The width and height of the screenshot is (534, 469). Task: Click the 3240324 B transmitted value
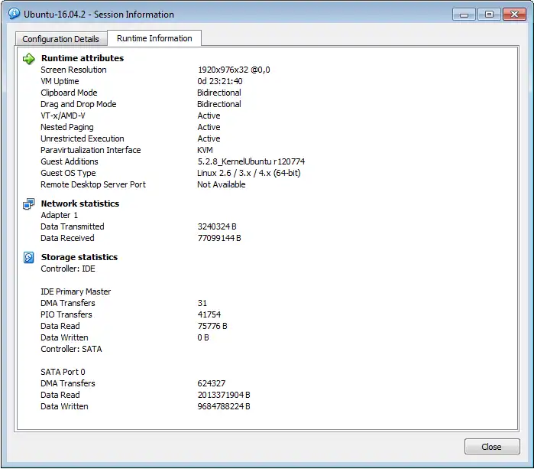(217, 226)
